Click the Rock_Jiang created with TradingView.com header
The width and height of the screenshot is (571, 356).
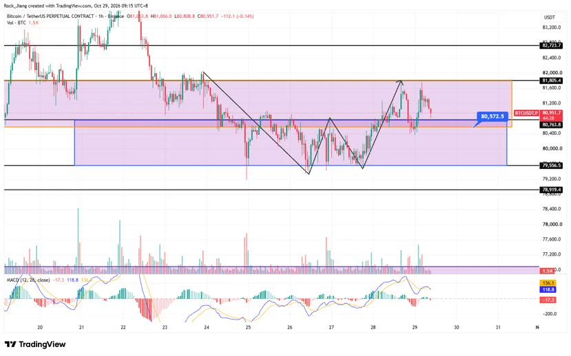click(x=76, y=5)
